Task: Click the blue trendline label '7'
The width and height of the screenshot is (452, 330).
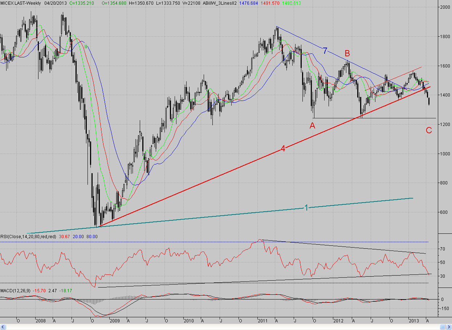Action: point(325,51)
